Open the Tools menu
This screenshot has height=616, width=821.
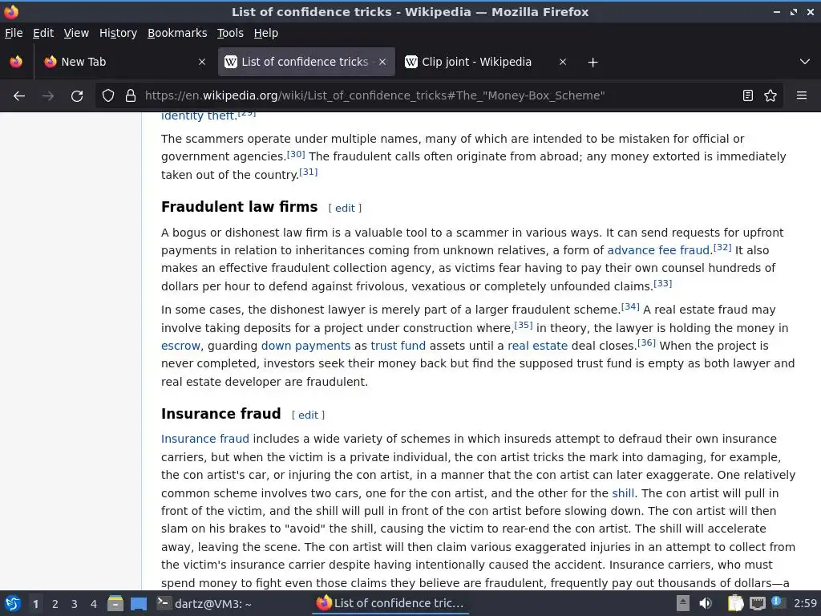(230, 33)
